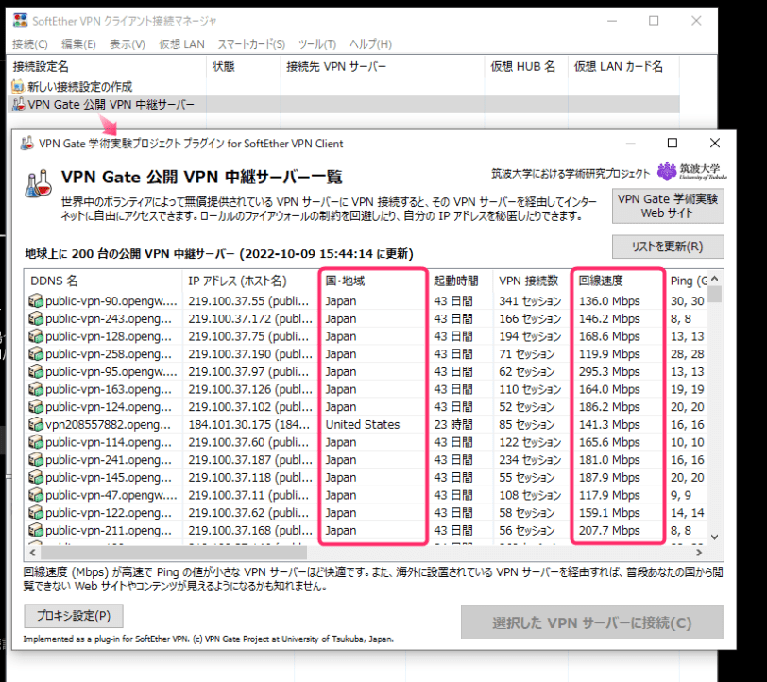Click server icon of public-vpn-258
Screen dimensions: 767x682
(36, 353)
